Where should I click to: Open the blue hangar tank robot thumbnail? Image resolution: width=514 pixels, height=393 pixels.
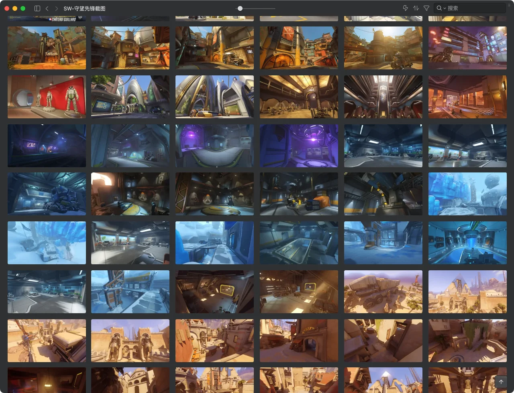[47, 194]
